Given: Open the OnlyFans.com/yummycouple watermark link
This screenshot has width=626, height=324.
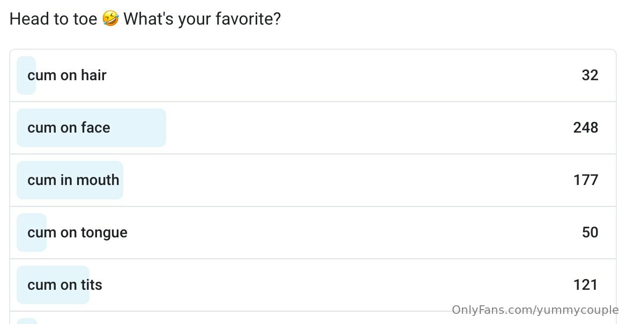Looking at the screenshot, I should (x=535, y=310).
